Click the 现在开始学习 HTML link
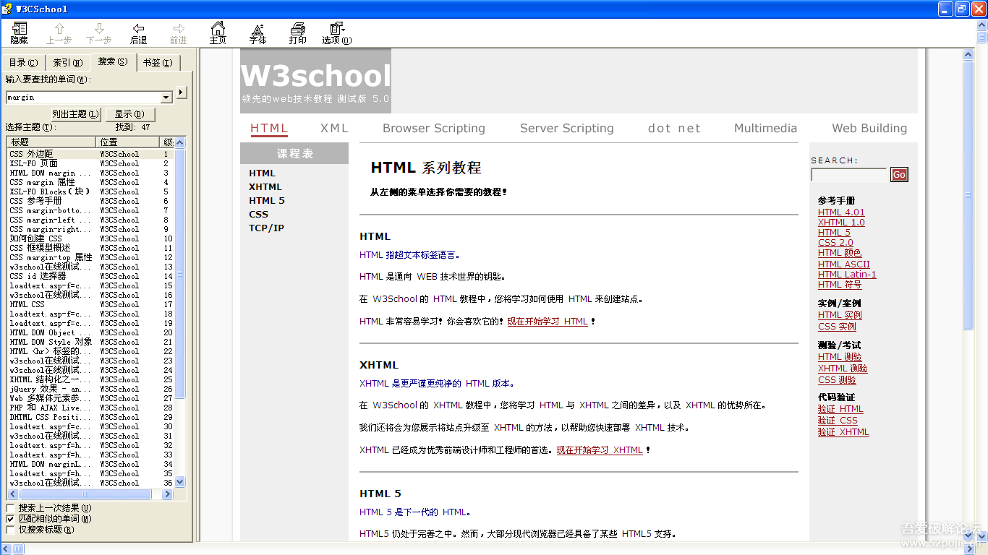This screenshot has height=555, width=988. [x=548, y=322]
